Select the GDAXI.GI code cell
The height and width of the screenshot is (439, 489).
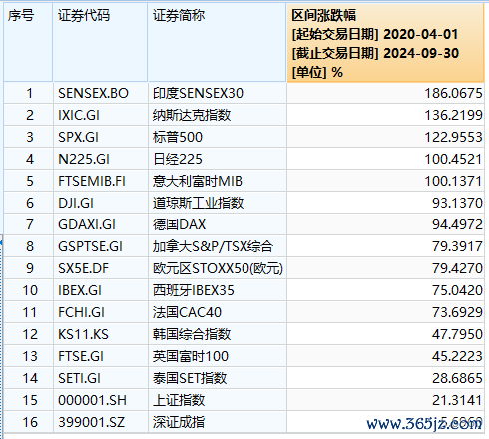click(100, 224)
